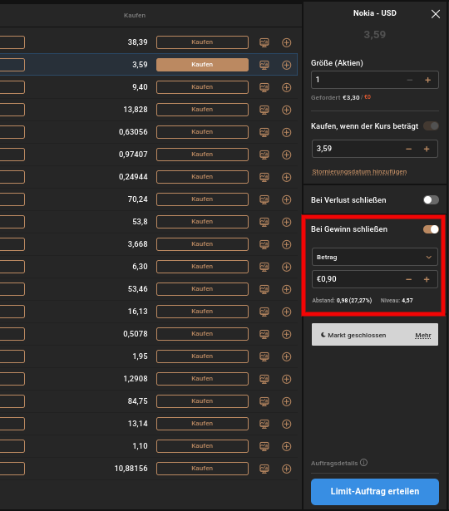
Task: Click the 'Markt geschlossen' notice text
Action: coord(357,336)
